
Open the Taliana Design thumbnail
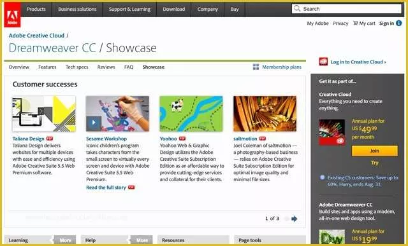(x=44, y=114)
